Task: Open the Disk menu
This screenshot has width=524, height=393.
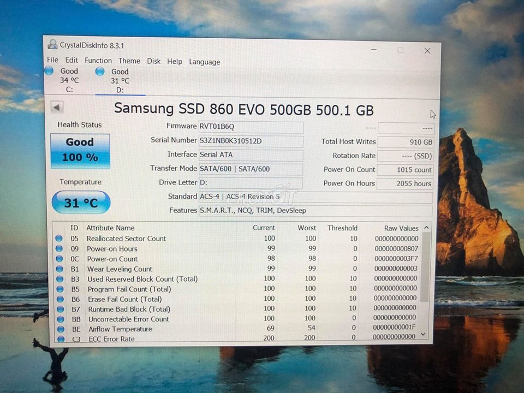Action: [154, 61]
